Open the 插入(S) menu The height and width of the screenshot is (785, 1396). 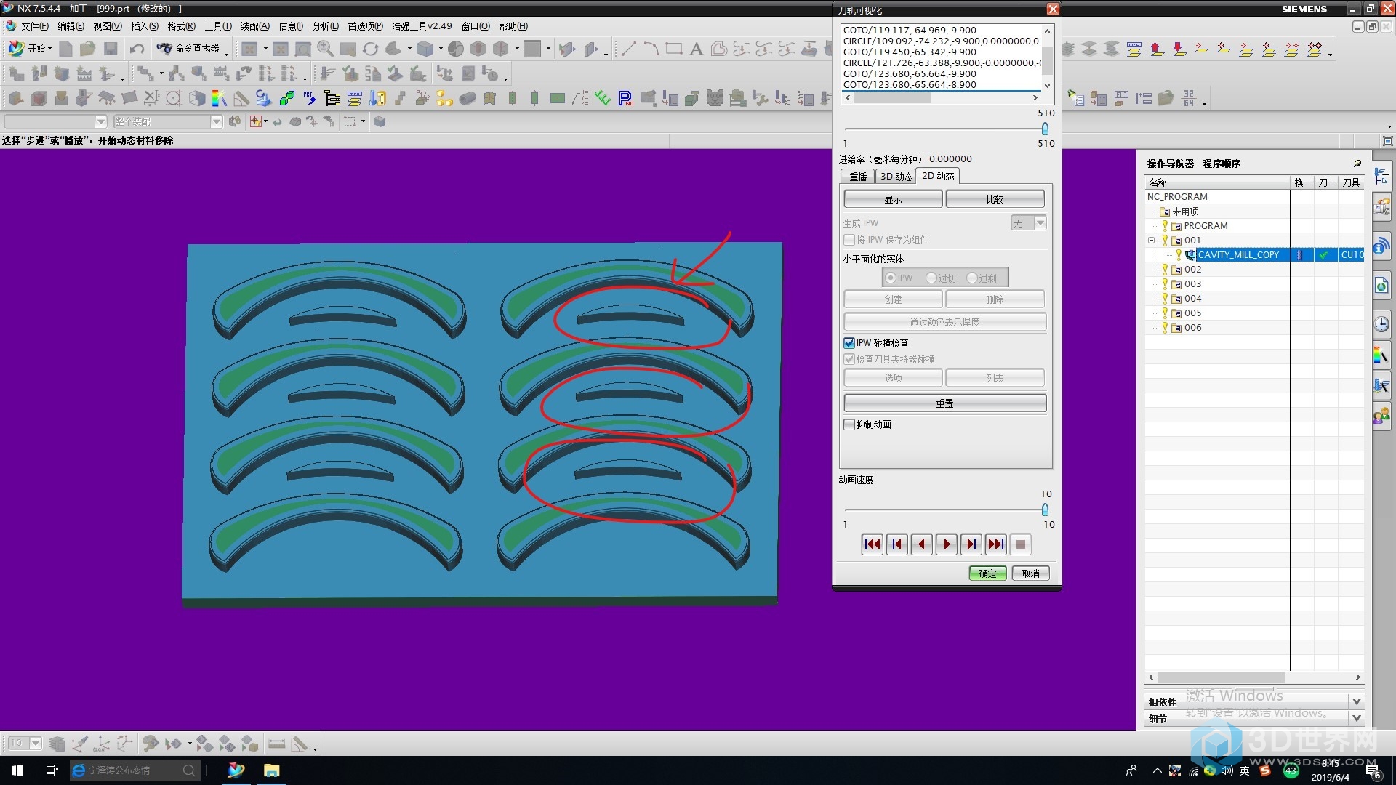[x=145, y=26]
